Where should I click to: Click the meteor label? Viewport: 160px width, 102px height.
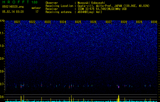coord(36,8)
